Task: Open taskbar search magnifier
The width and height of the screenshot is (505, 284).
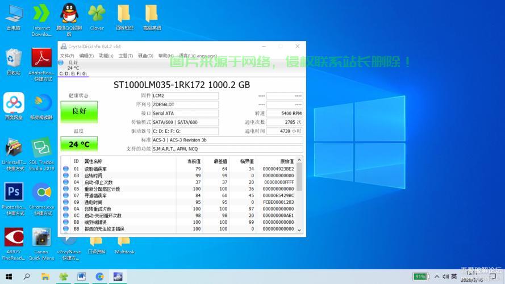Action: (27, 277)
